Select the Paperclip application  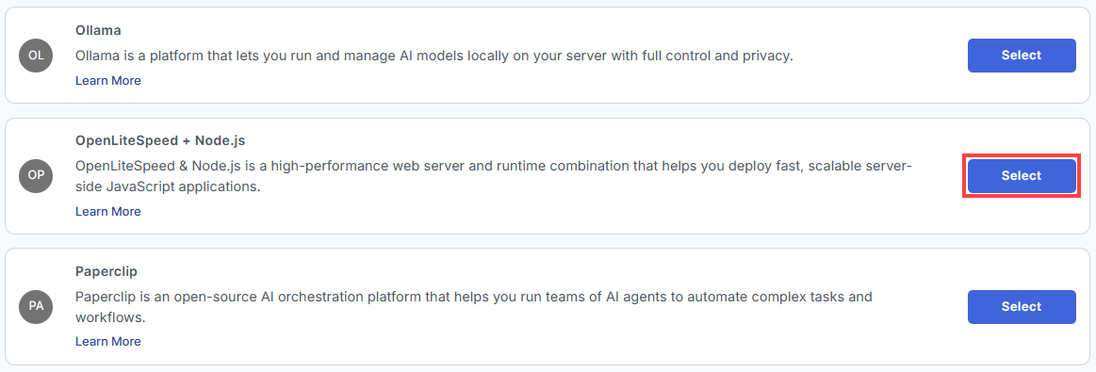[1022, 306]
